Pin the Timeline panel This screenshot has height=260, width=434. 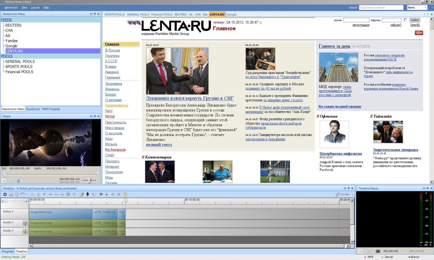coord(348,188)
